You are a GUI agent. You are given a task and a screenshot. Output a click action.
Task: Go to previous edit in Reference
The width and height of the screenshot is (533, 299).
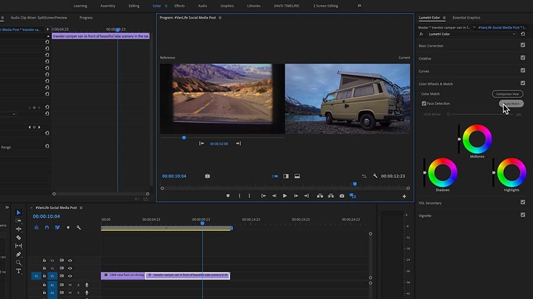(x=201, y=144)
